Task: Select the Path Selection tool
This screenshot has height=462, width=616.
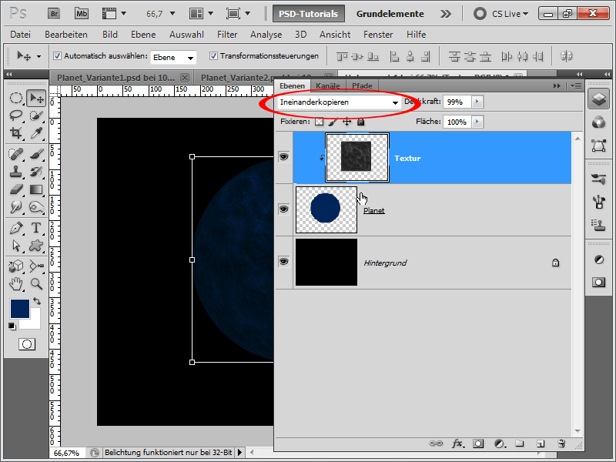Action: tap(15, 246)
